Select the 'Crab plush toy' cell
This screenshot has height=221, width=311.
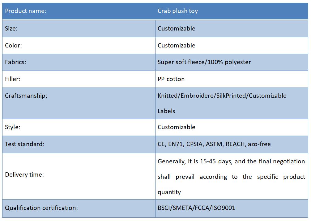click(232, 11)
